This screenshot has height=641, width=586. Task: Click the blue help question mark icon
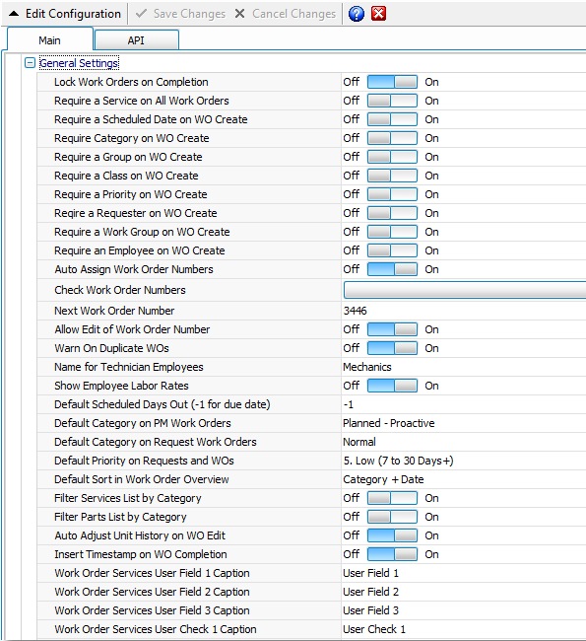click(x=357, y=14)
